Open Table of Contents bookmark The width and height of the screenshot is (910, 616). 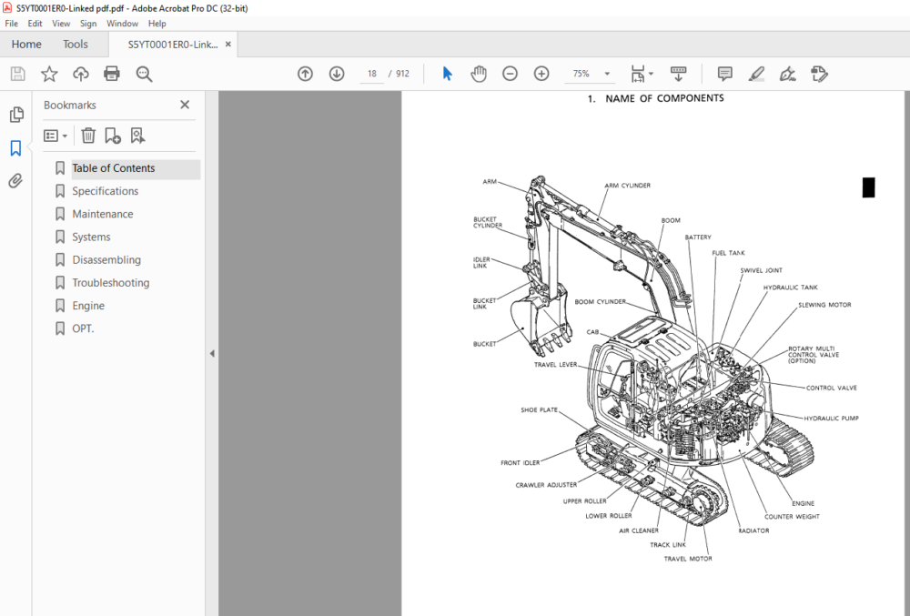(x=113, y=168)
